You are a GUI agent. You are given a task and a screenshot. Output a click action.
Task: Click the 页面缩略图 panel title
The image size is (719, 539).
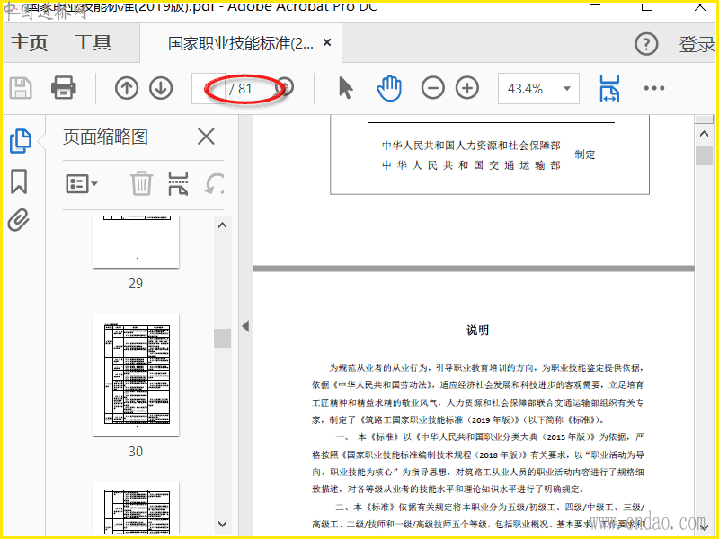105,137
